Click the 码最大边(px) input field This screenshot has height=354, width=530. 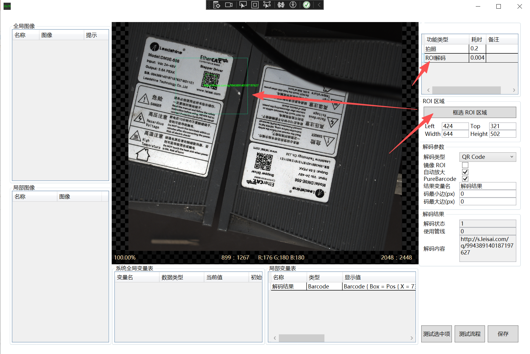tap(488, 201)
